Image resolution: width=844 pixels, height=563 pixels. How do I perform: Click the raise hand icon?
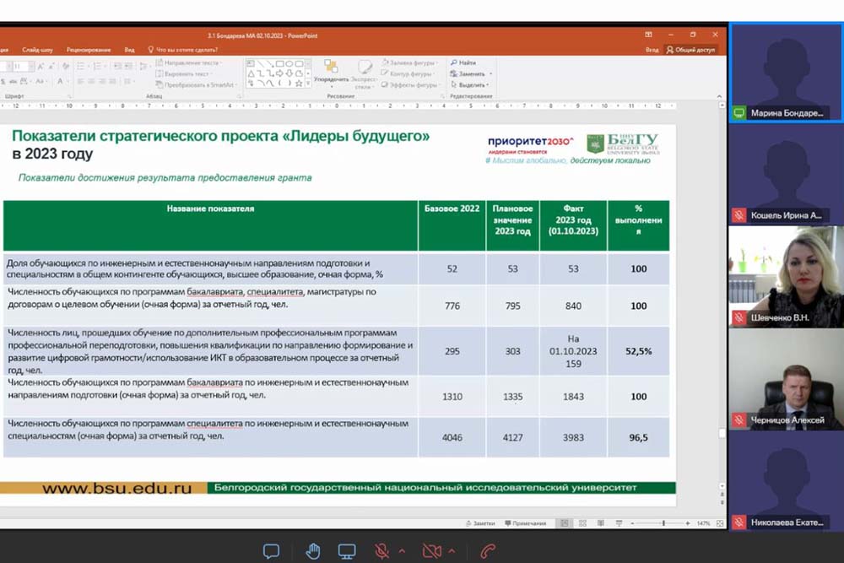pos(313,551)
